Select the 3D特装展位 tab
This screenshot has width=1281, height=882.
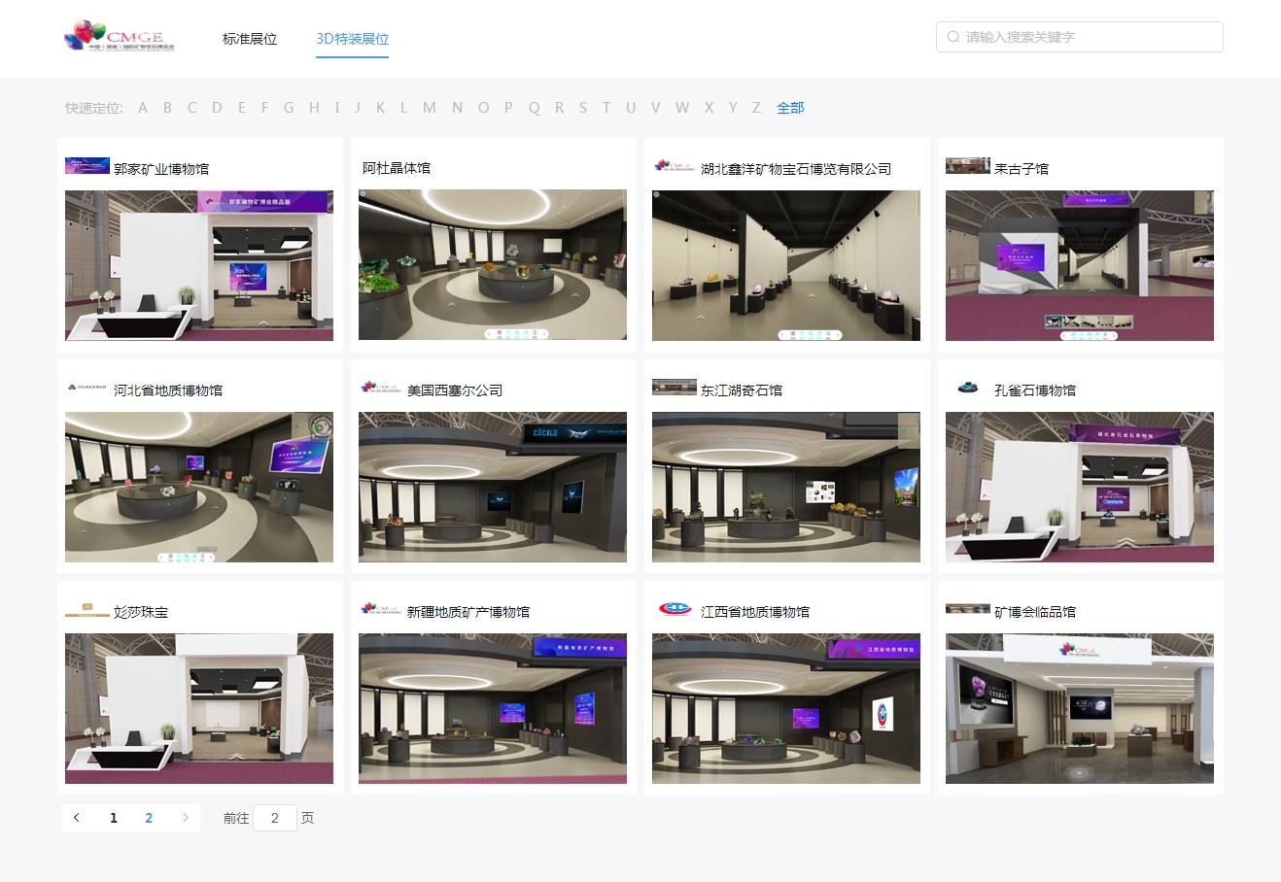pos(352,39)
